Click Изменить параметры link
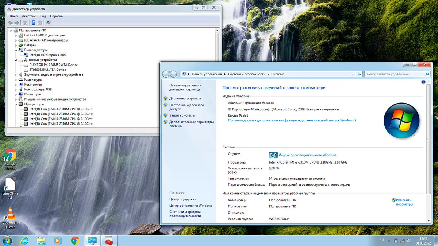Image resolution: width=438 pixels, height=246 pixels. coord(404,202)
